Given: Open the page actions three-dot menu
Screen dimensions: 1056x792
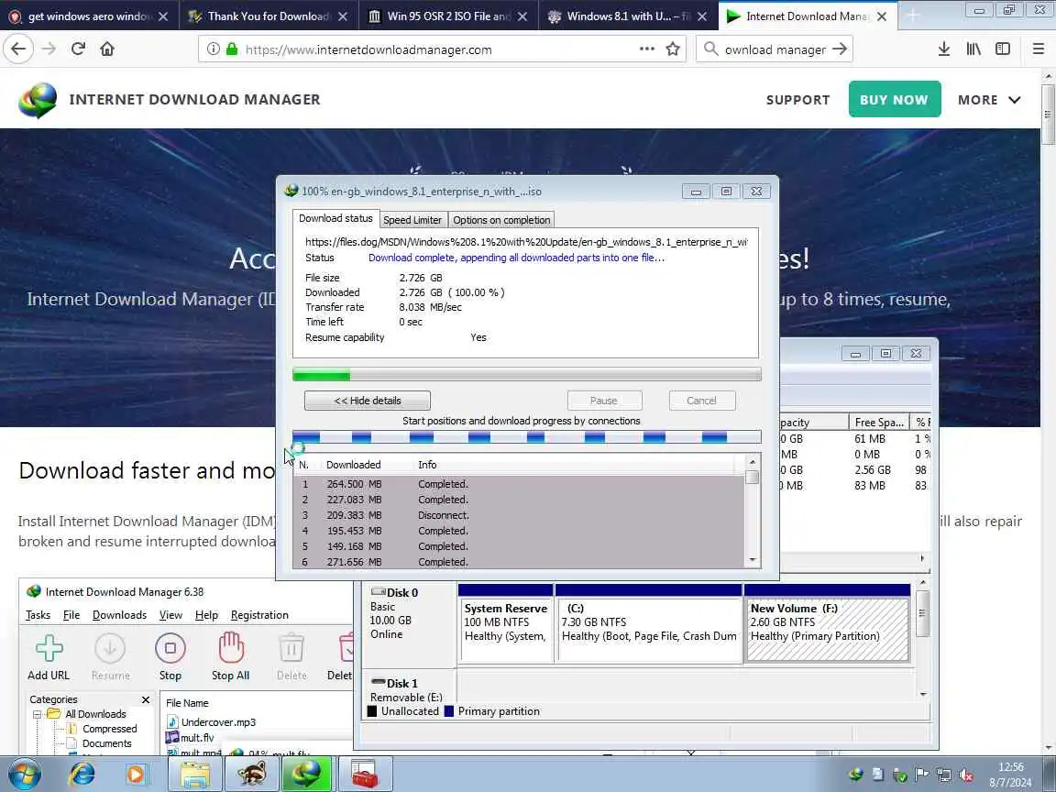Looking at the screenshot, I should tap(647, 49).
